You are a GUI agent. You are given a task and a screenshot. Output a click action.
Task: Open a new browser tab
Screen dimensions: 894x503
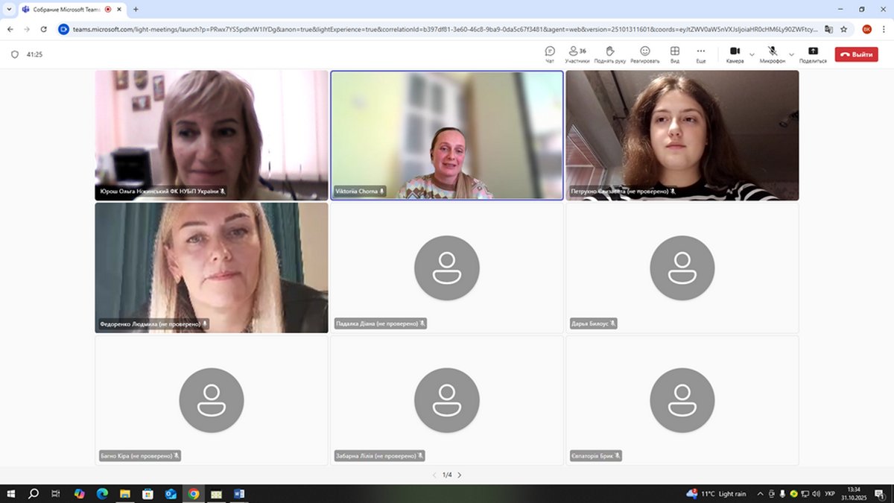point(136,9)
